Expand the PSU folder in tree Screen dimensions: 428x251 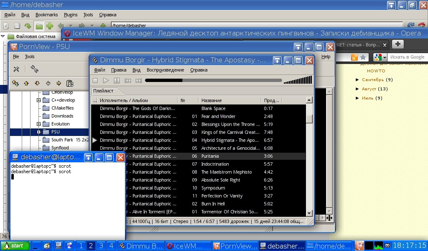tap(38, 132)
